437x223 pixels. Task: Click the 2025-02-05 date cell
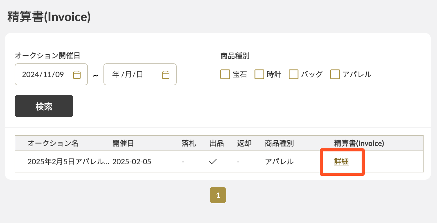click(x=132, y=162)
